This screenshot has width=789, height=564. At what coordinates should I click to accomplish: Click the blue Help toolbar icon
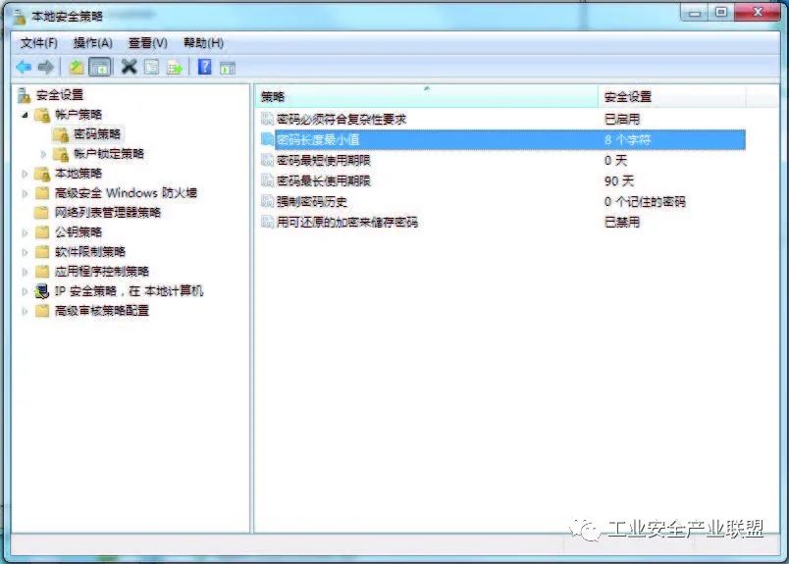pos(205,67)
